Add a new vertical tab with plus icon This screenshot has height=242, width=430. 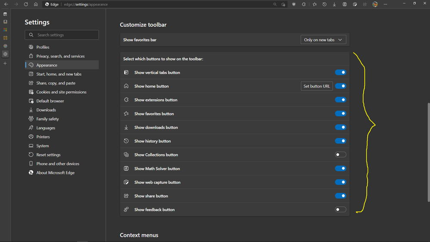click(5, 63)
